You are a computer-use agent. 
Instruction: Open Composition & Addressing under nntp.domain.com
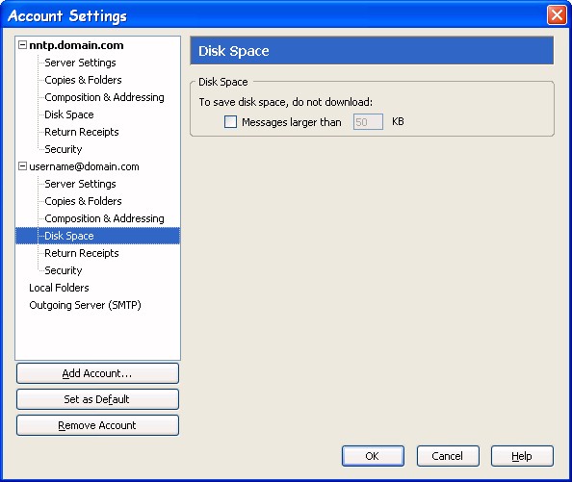104,97
